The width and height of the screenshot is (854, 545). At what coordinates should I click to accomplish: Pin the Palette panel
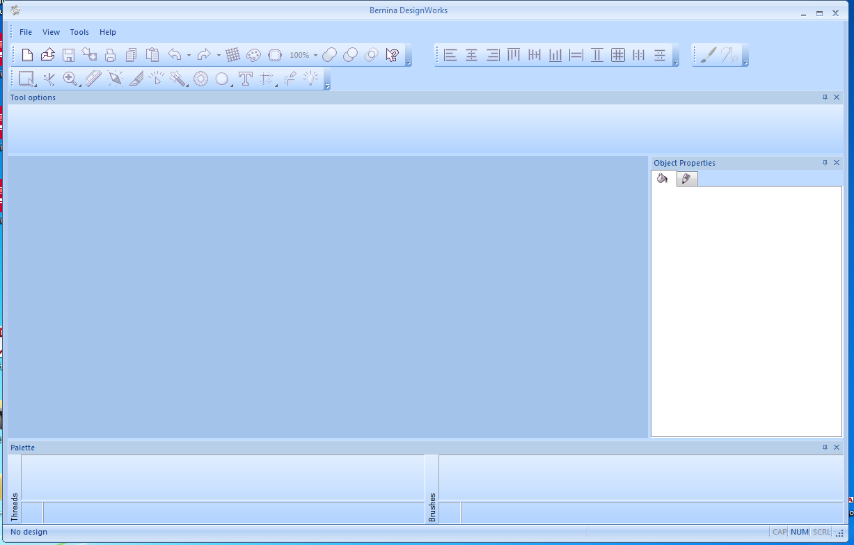tap(825, 448)
